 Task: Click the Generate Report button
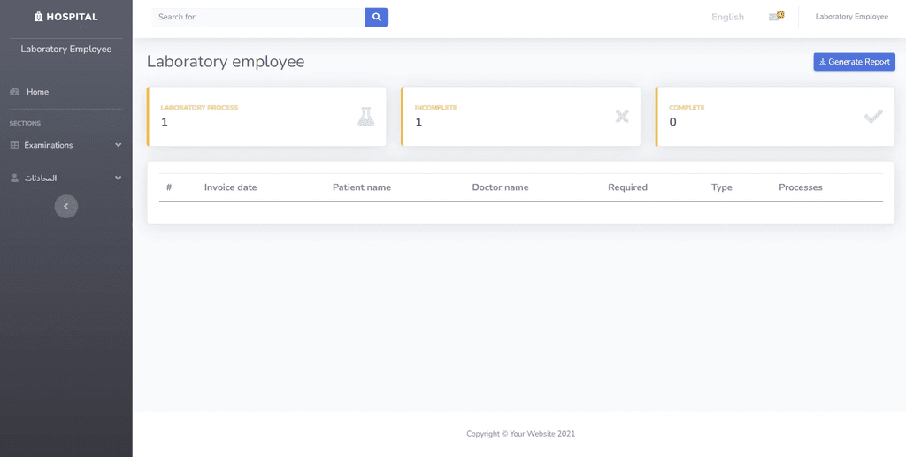coord(854,62)
